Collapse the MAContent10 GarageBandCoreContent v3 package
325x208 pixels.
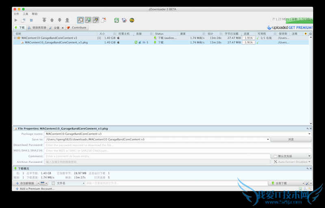15,38
